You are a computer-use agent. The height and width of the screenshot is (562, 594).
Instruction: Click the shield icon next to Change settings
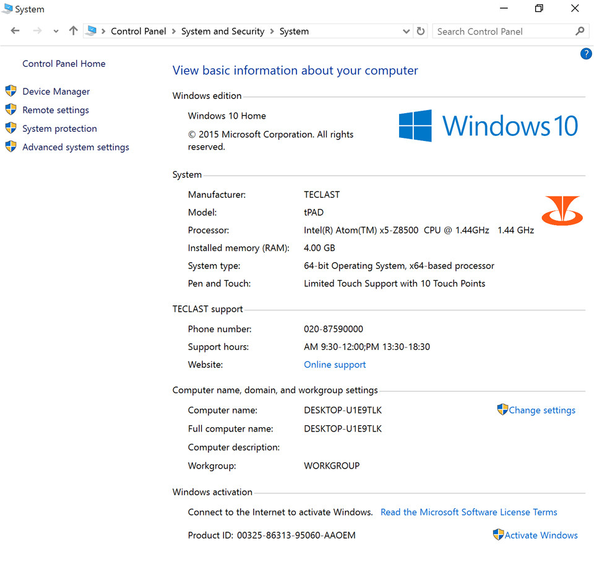coord(502,409)
